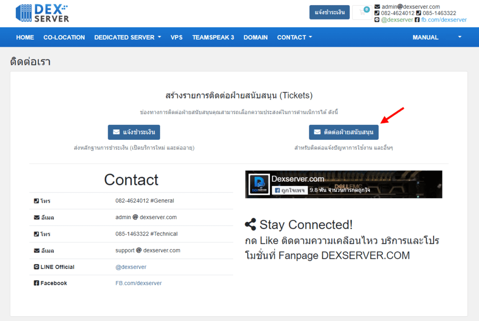Click the DEX Server logo
Image resolution: width=479 pixels, height=321 pixels.
pyautogui.click(x=43, y=13)
